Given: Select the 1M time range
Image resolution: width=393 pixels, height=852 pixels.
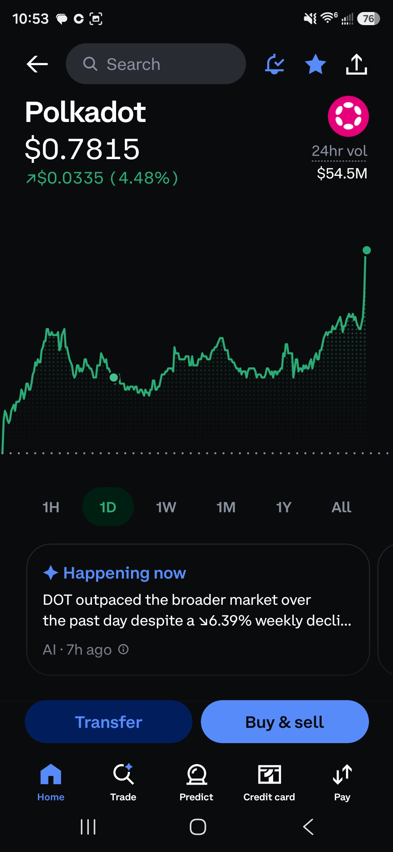Looking at the screenshot, I should (x=226, y=507).
